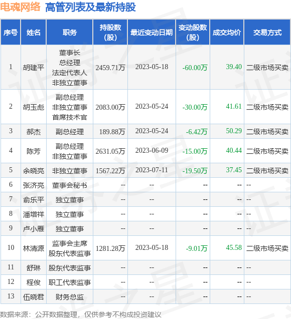Select the 序号 column header
The height and width of the screenshot is (319, 291).
[11, 33]
